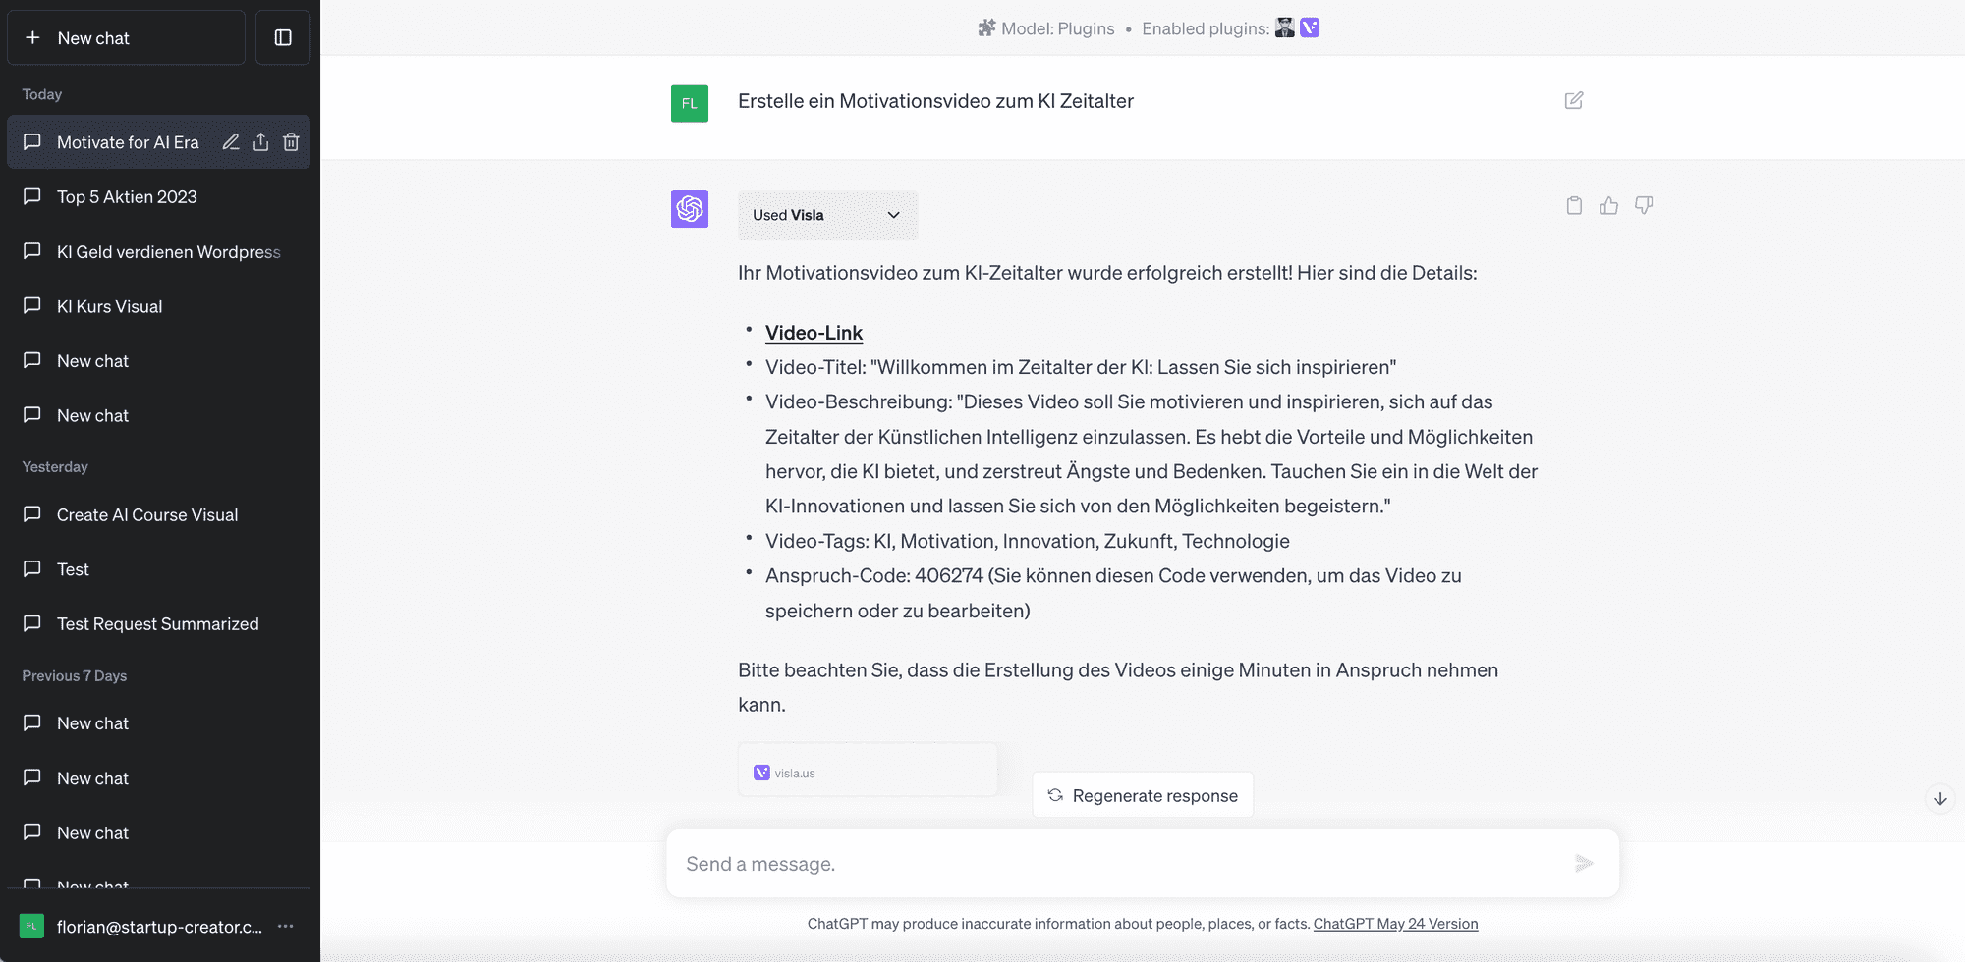Open the Create AI Course Visual chat
1965x962 pixels.
(158, 515)
